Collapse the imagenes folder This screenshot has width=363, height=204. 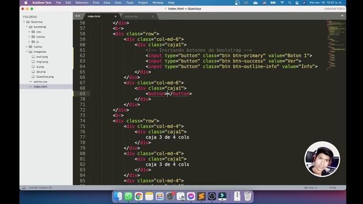(27, 52)
